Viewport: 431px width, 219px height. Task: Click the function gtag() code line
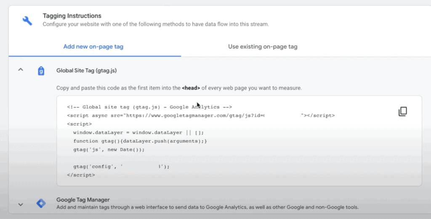coord(140,141)
